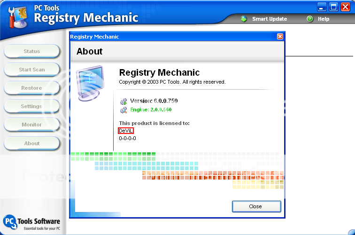This screenshot has height=235, width=355.
Task: Click the licensed name DeViL
Action: tap(126, 131)
